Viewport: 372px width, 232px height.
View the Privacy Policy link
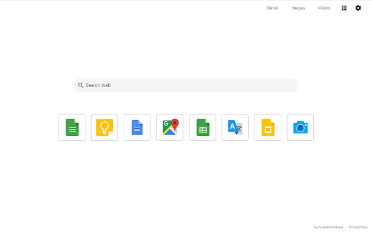point(358,227)
